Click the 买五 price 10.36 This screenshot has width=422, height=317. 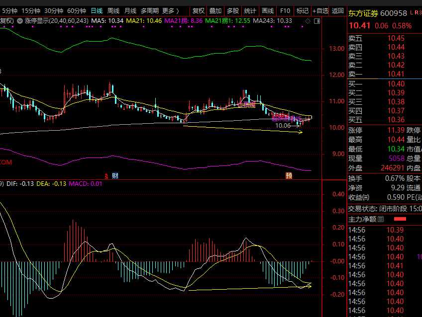click(x=396, y=120)
